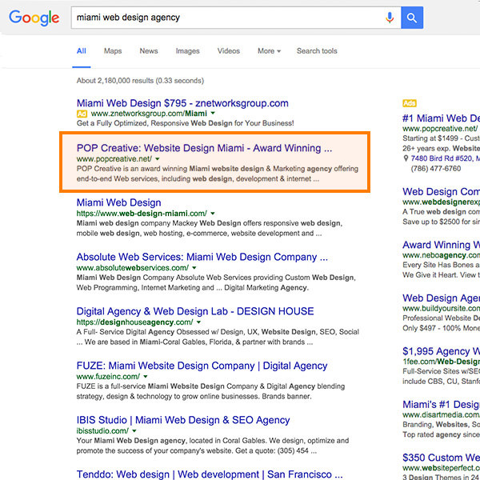Click the www.buildyoursite URL in sidebar

coord(441,308)
